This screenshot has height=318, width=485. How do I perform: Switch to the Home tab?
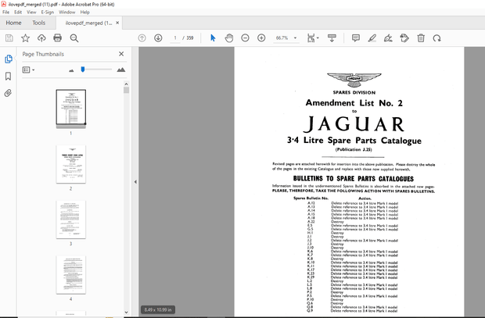point(13,23)
